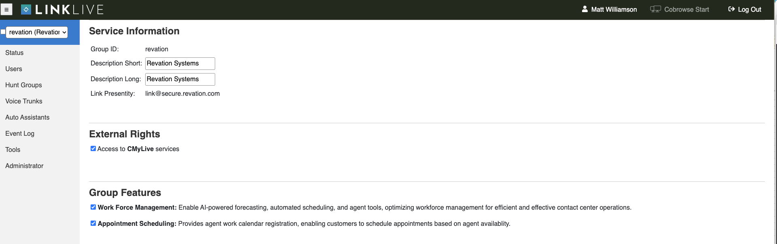Image resolution: width=777 pixels, height=244 pixels.
Task: Navigate to Auto Assistants
Action: tap(28, 117)
